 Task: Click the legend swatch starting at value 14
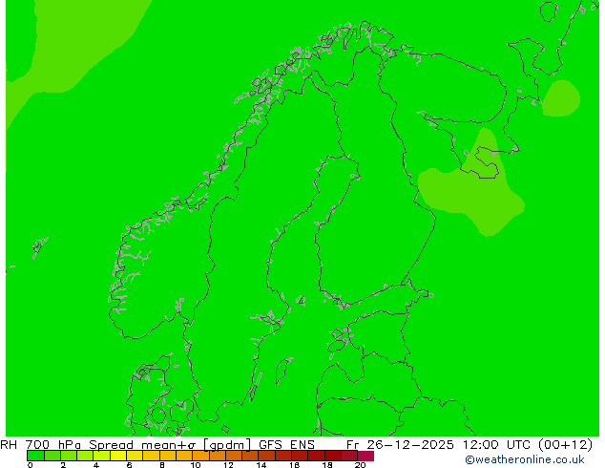(266, 456)
